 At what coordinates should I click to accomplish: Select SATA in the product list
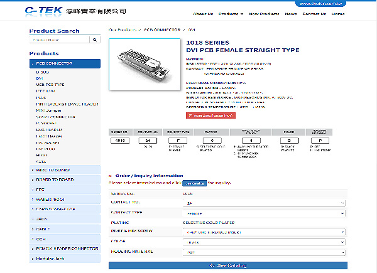41,162
